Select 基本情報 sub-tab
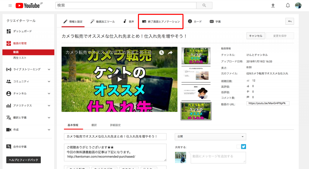This screenshot has height=169, width=309. click(73, 125)
